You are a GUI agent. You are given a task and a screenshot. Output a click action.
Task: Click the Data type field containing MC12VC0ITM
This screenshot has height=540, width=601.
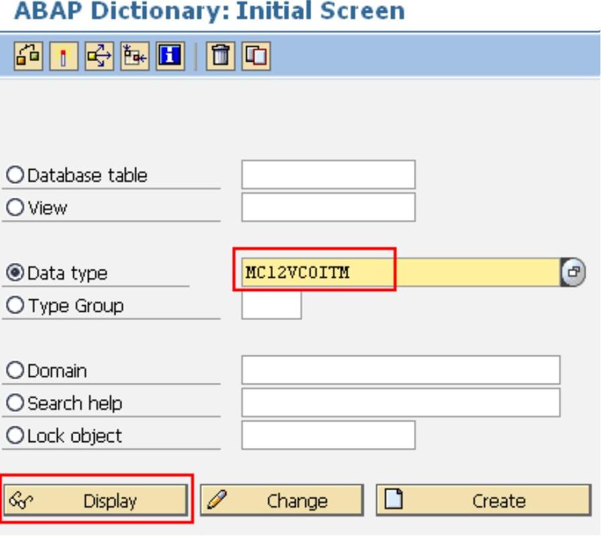[399, 272]
